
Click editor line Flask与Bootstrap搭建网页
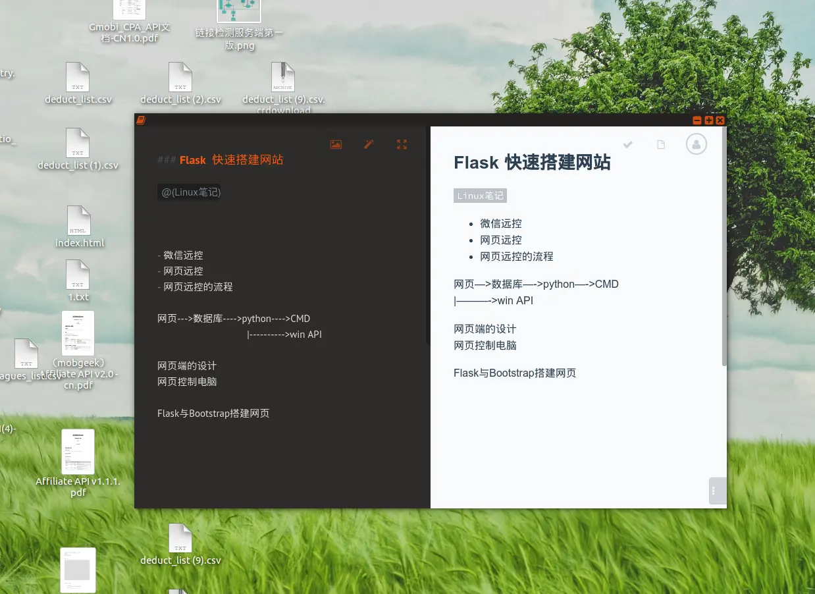pos(213,414)
